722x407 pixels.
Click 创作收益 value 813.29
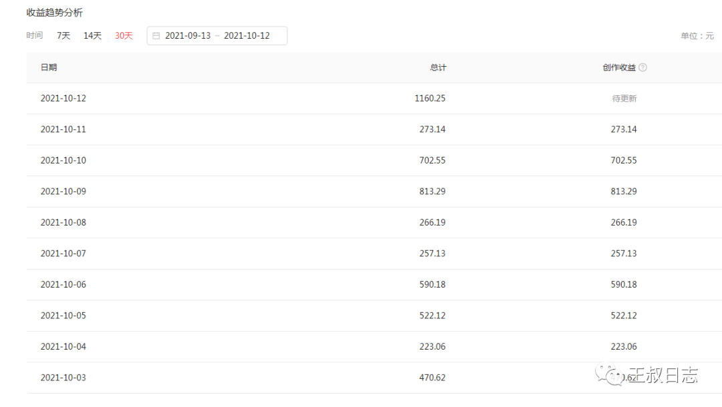pos(624,191)
